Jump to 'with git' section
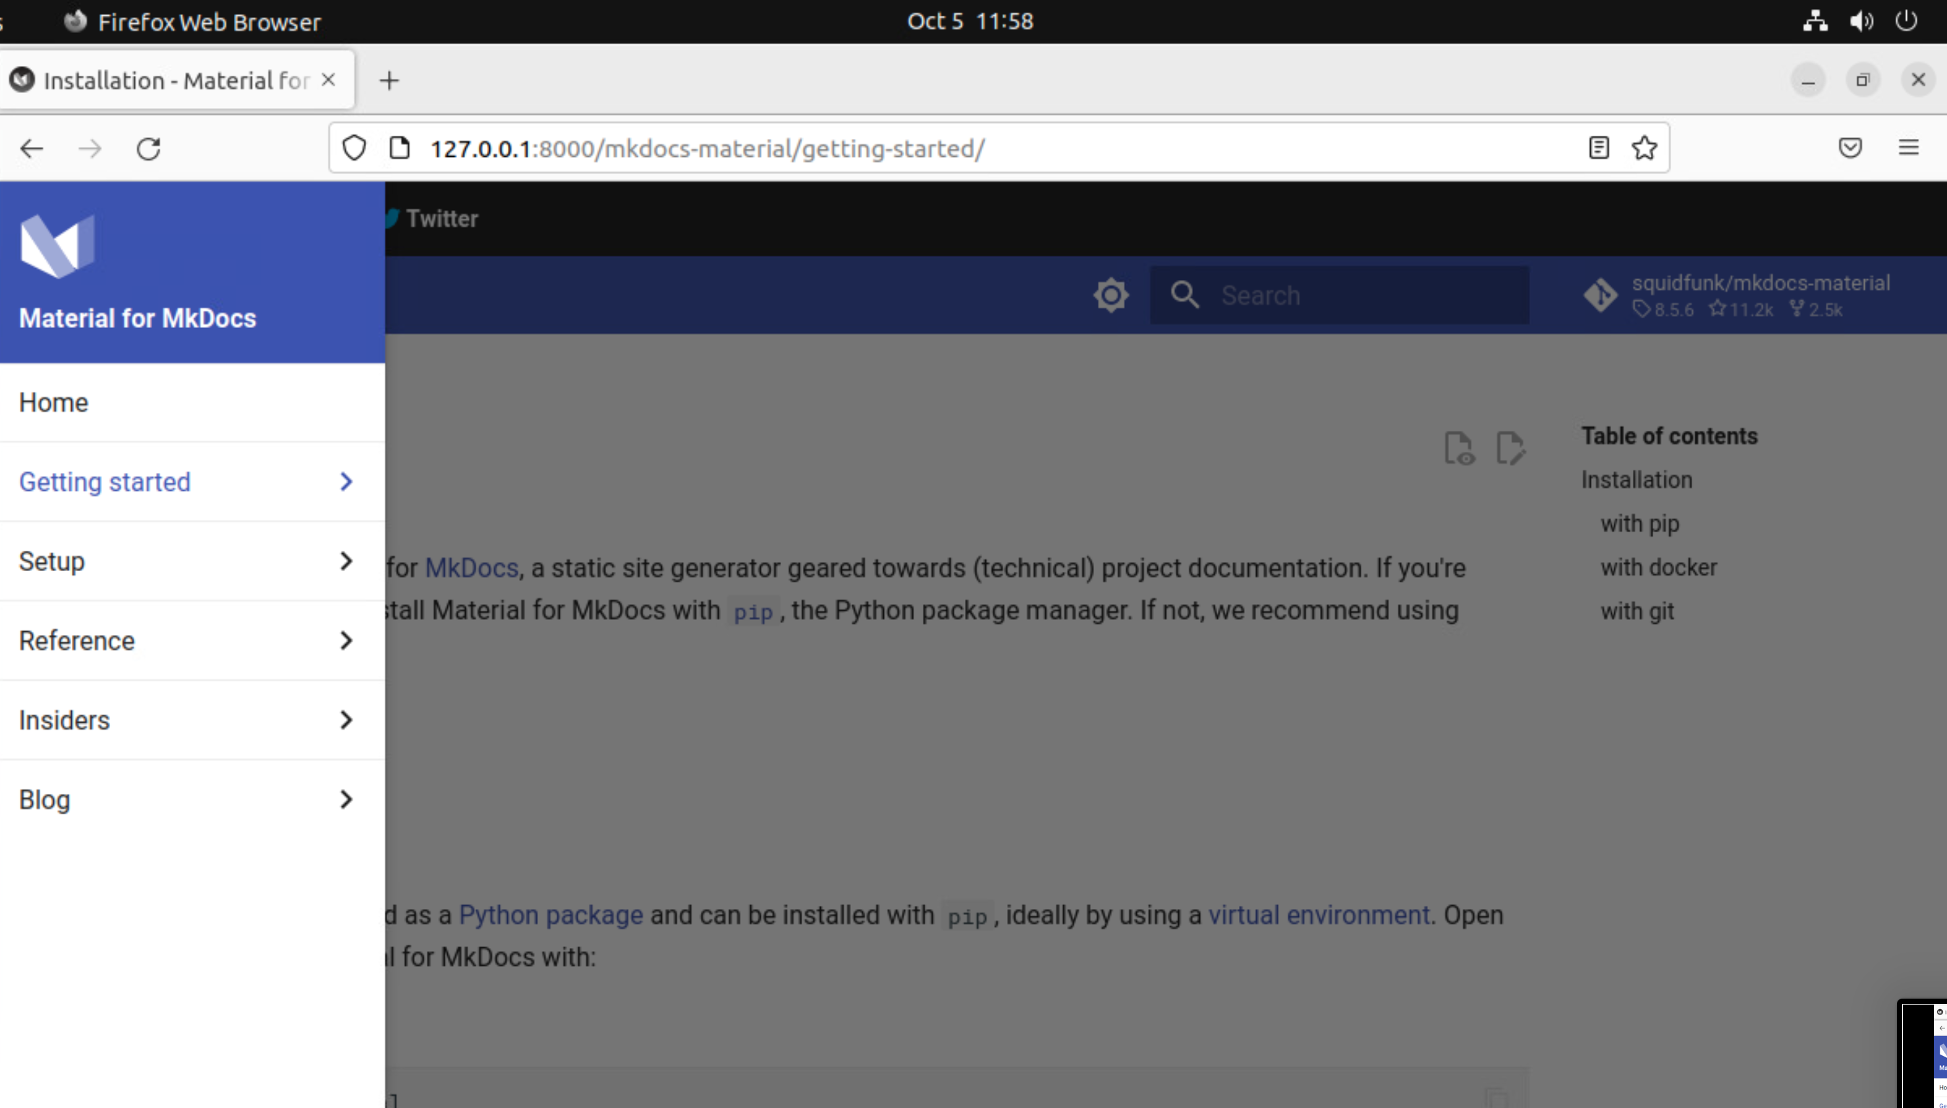This screenshot has width=1947, height=1108. (x=1637, y=612)
